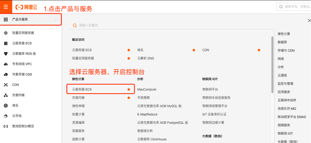Click the 云服务器 ECS sidebar icon
Screen dimensions: 311x143
(6, 43)
